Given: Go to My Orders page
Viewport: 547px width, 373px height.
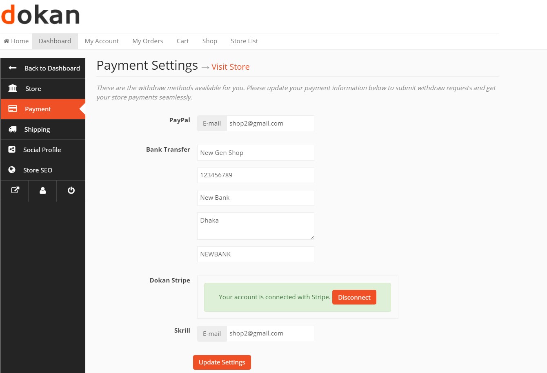Looking at the screenshot, I should pyautogui.click(x=148, y=41).
